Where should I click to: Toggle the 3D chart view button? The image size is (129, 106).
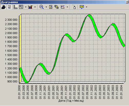(x=4, y=7)
